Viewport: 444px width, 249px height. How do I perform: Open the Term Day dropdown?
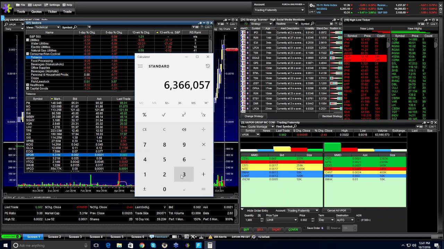pos(326,220)
